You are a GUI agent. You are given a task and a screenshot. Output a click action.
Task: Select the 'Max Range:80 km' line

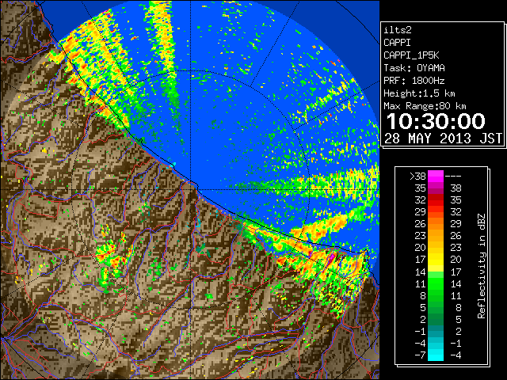pyautogui.click(x=425, y=106)
